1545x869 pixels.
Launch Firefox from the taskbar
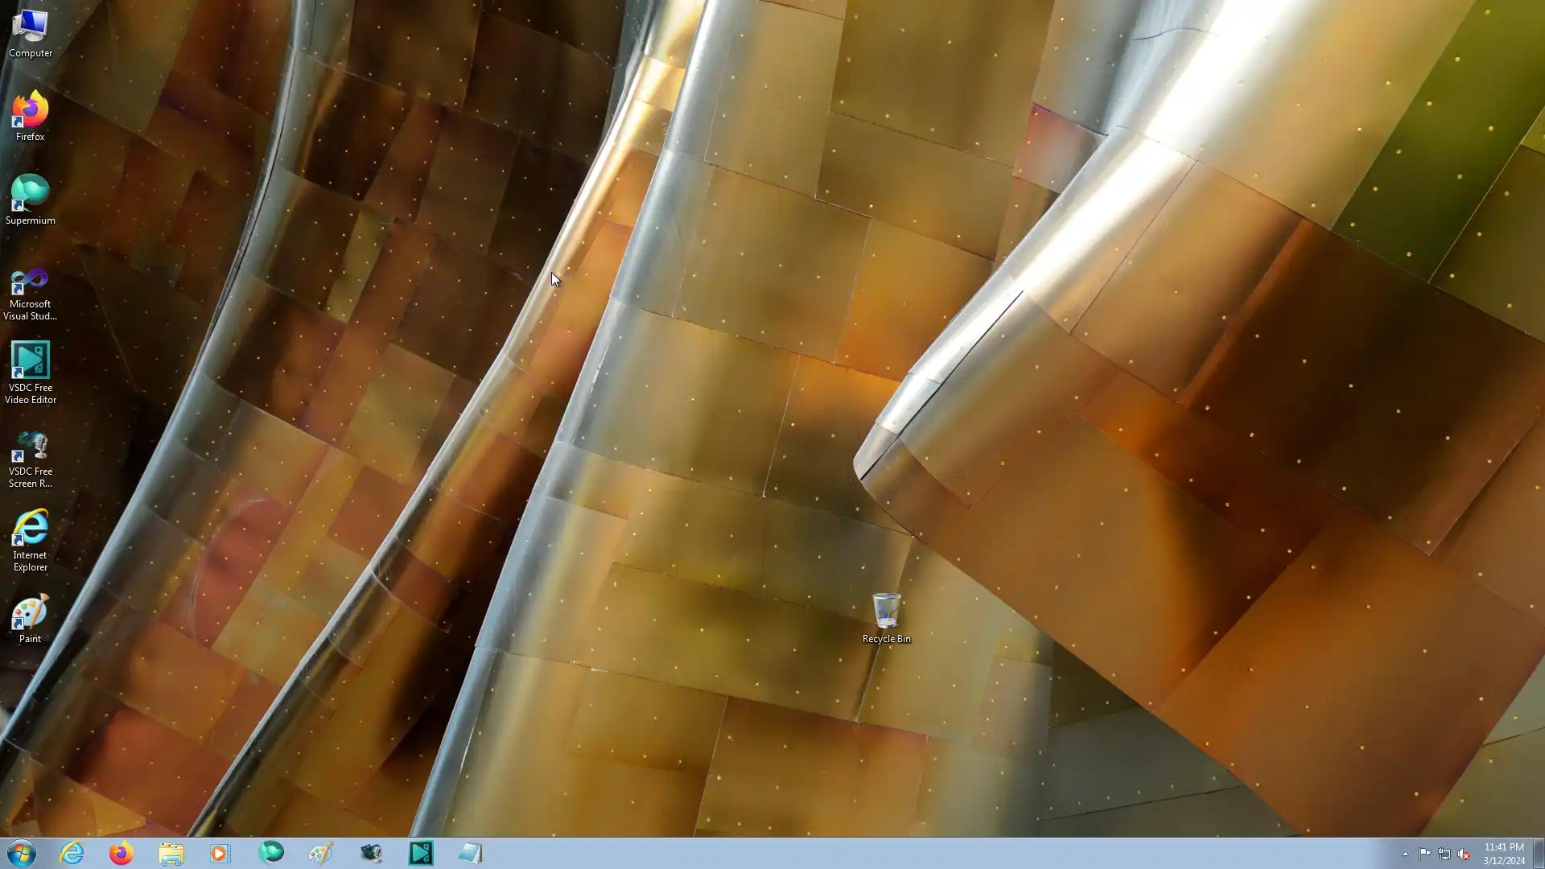(122, 853)
